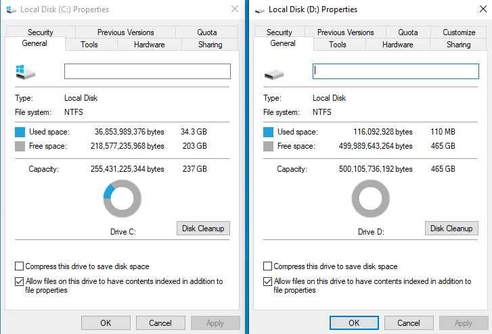Click the Drive C usage donut chart
The height and width of the screenshot is (334, 492).
[x=122, y=199]
